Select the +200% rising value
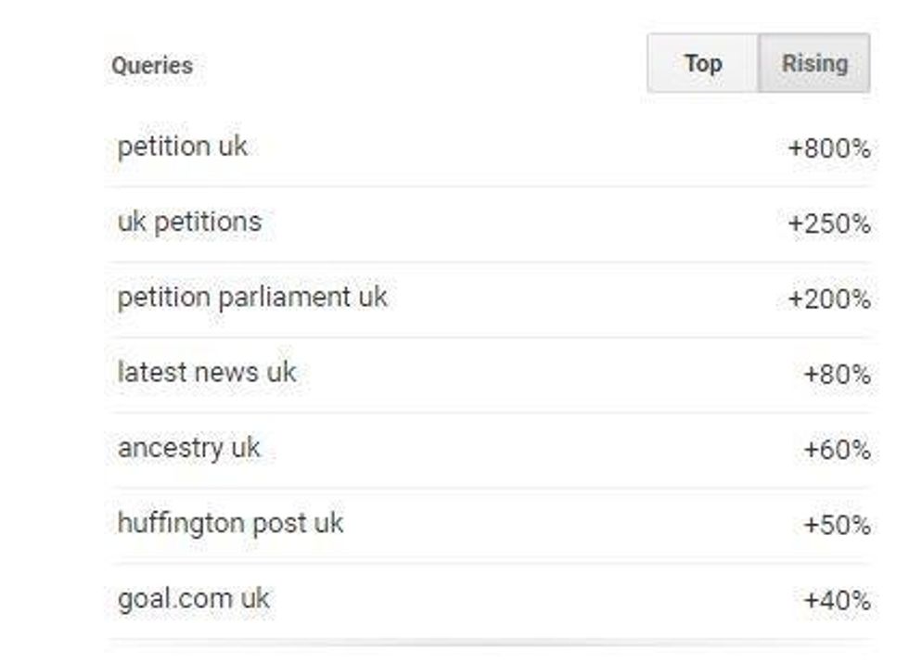Screen dimensions: 909x663 828,300
